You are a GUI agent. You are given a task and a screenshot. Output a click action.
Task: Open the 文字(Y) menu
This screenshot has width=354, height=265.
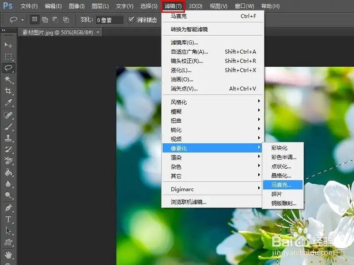(x=124, y=6)
